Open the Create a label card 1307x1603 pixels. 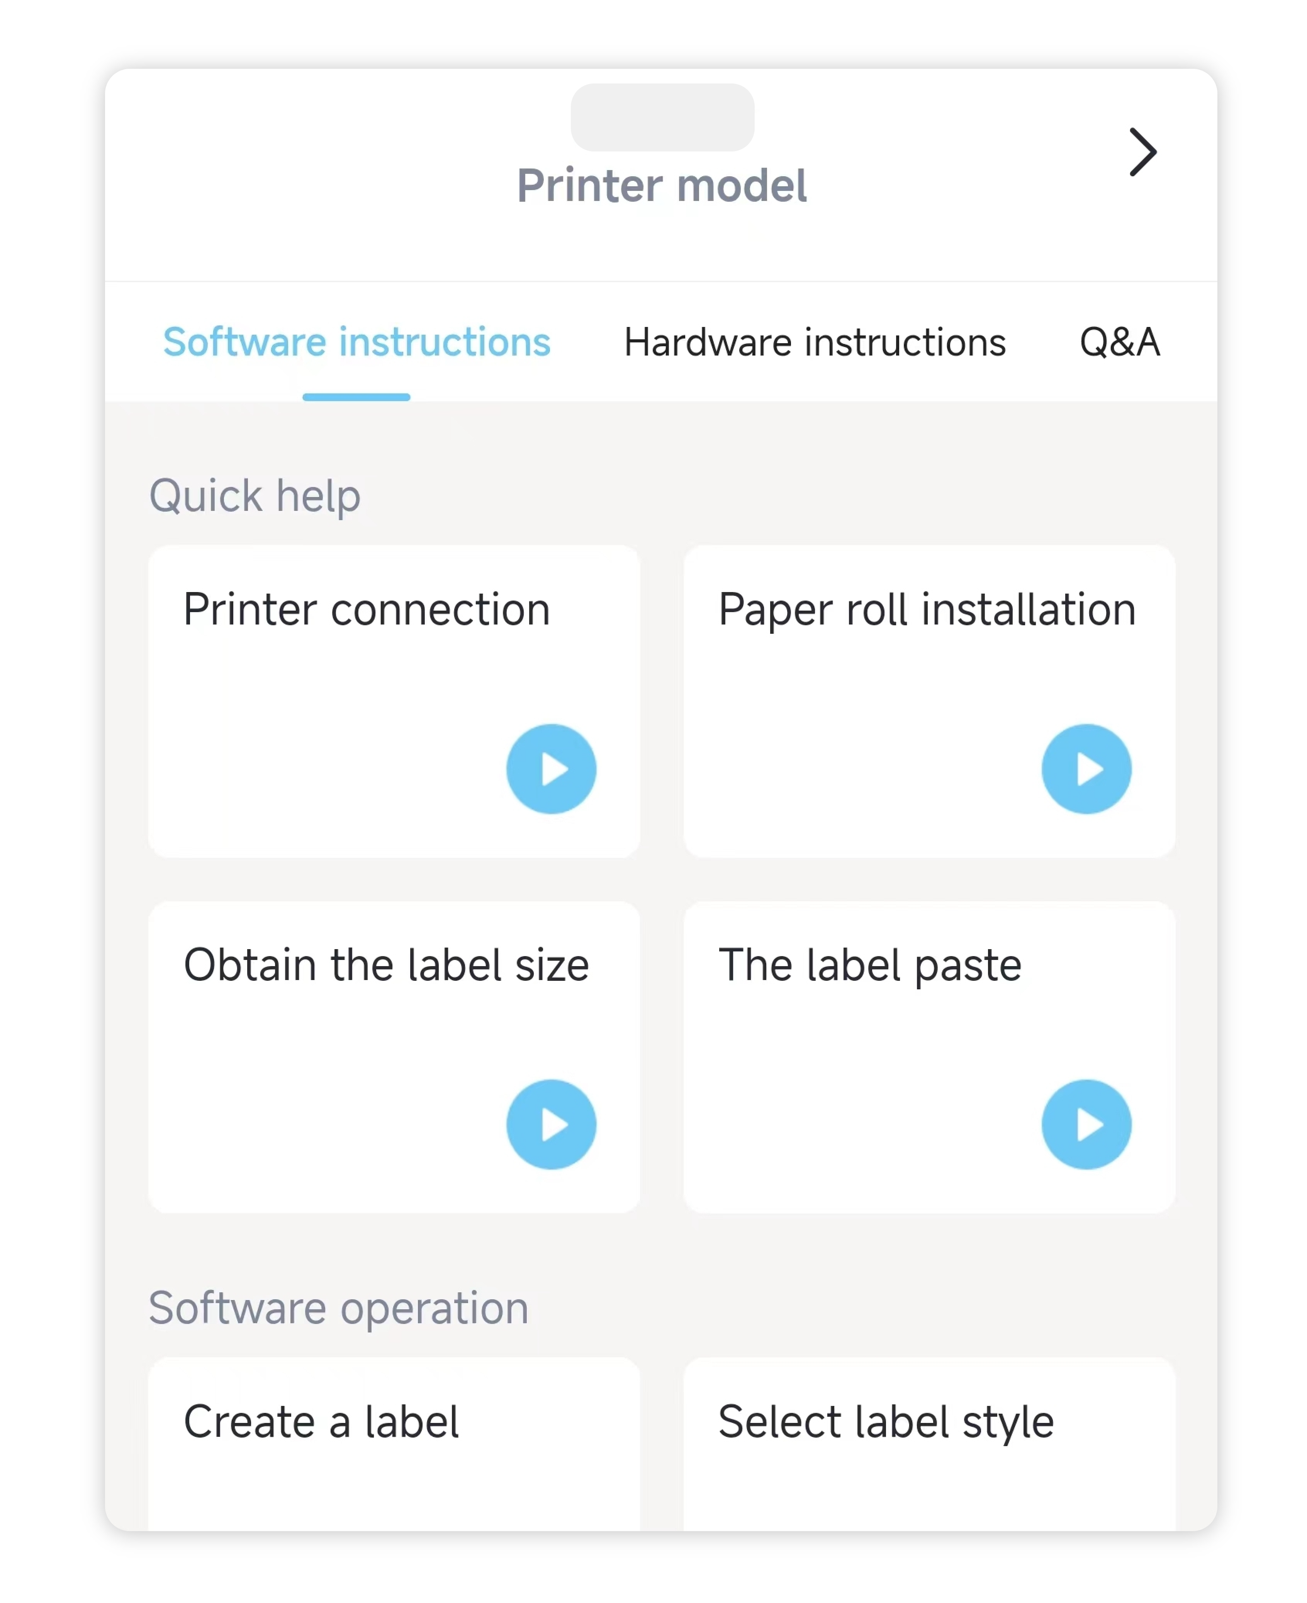coord(394,1443)
